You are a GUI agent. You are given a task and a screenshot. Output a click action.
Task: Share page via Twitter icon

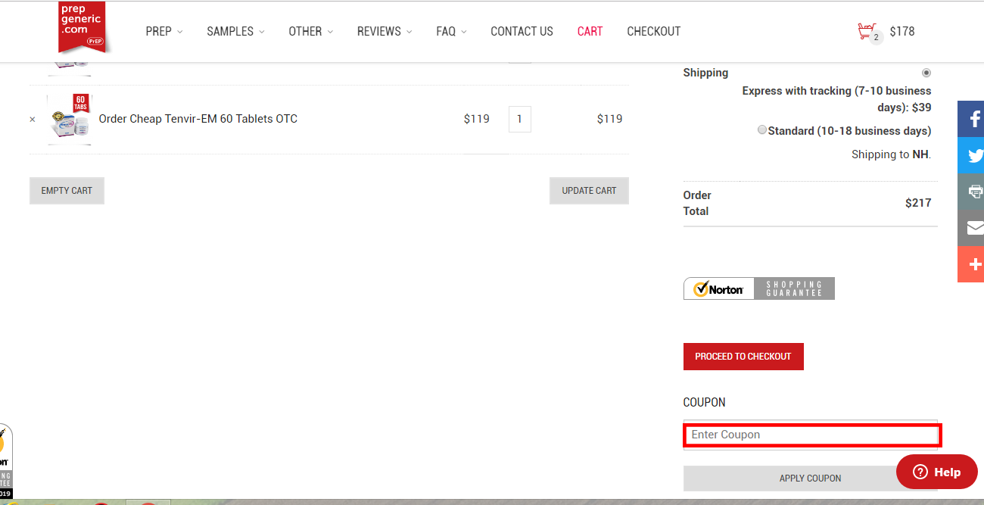[x=971, y=155]
